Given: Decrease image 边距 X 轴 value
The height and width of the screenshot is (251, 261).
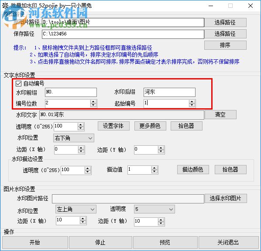Looking at the screenshot, I should tap(83, 222).
